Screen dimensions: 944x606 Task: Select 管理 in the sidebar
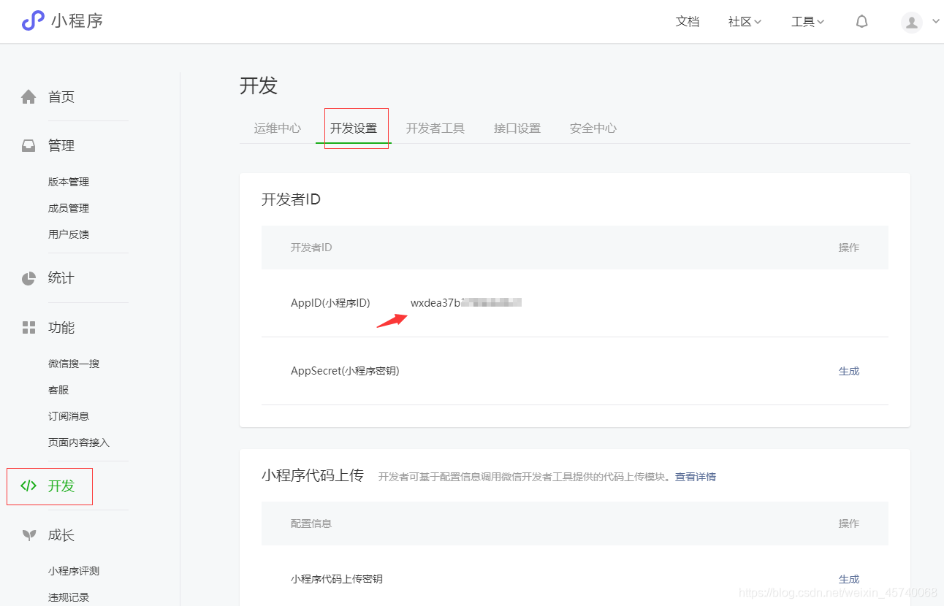pyautogui.click(x=61, y=146)
